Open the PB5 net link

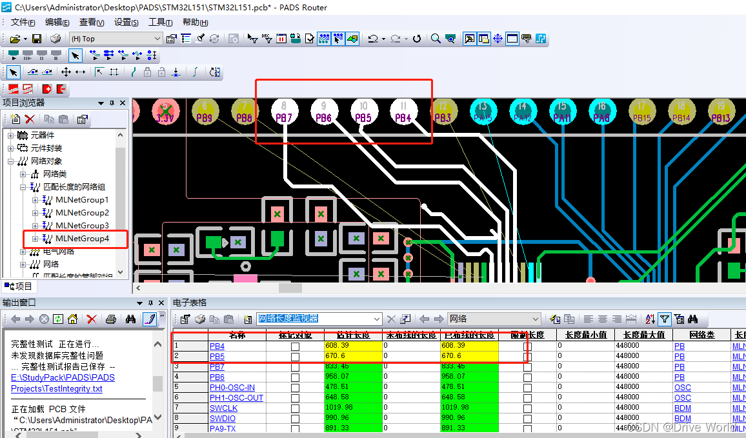point(217,357)
